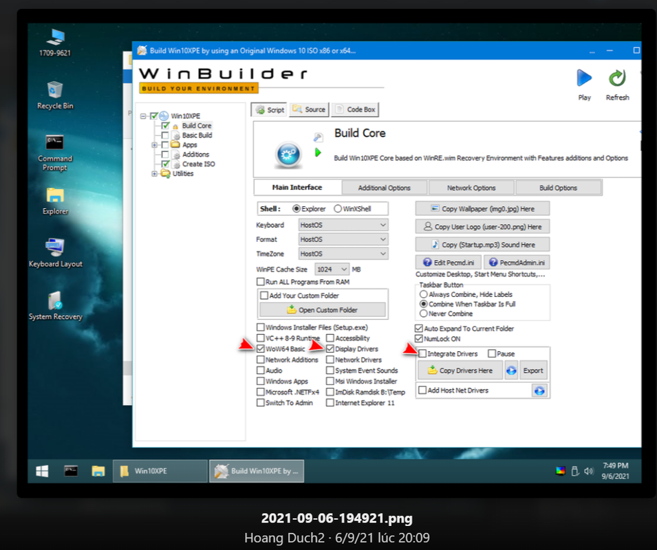
Task: Open the WinPE Cache Size dropdown
Action: coord(332,269)
